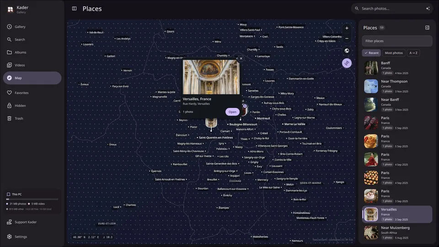
Task: Click the search magnifier icon in top bar
Action: click(357, 9)
